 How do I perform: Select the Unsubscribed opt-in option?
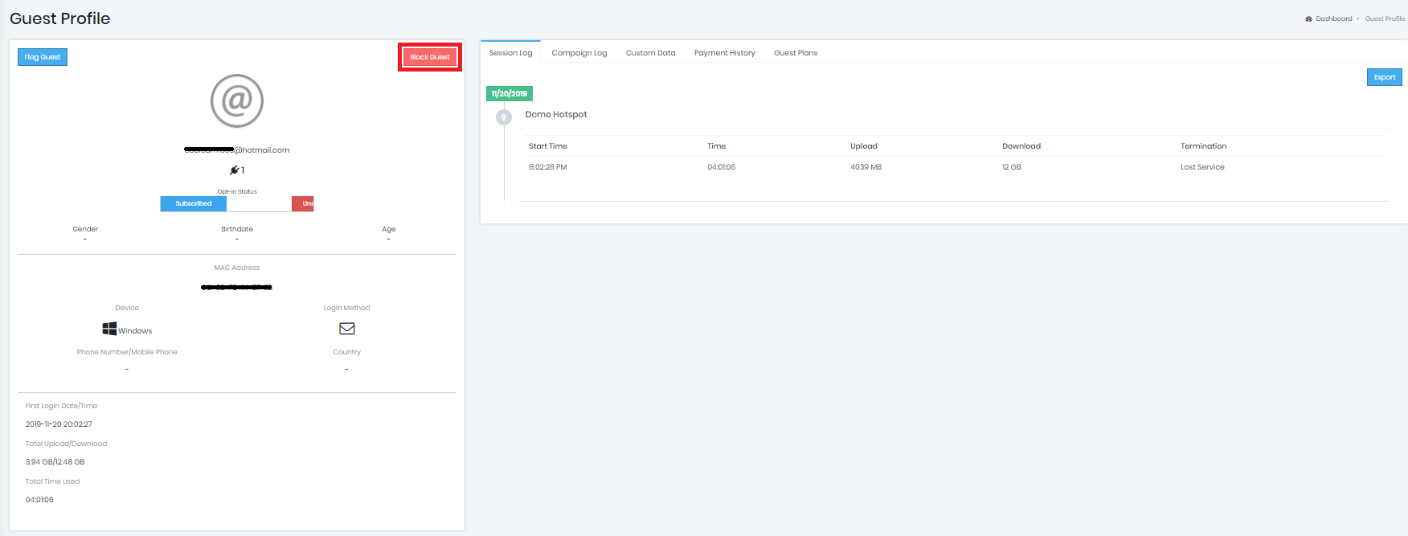[x=303, y=203]
